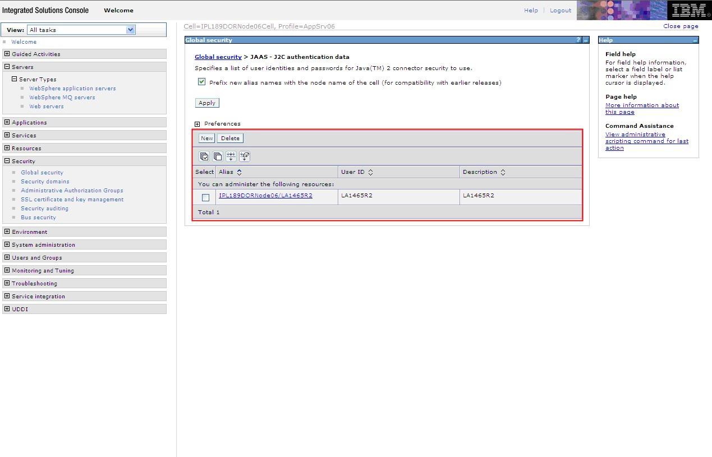The width and height of the screenshot is (712, 457).
Task: Follow Global security breadcrumb link
Action: (218, 57)
